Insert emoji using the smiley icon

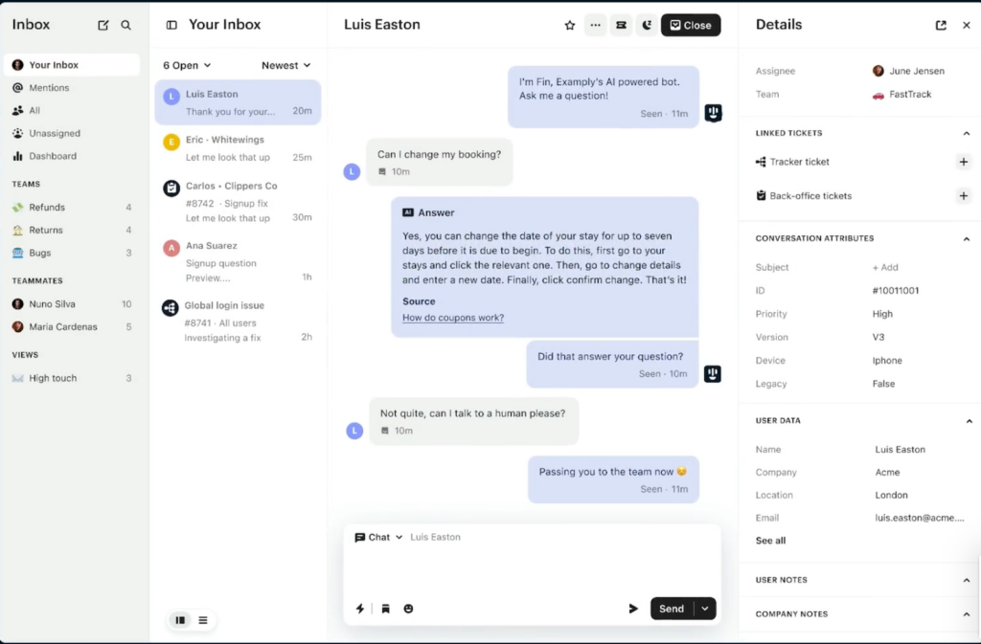pos(408,609)
